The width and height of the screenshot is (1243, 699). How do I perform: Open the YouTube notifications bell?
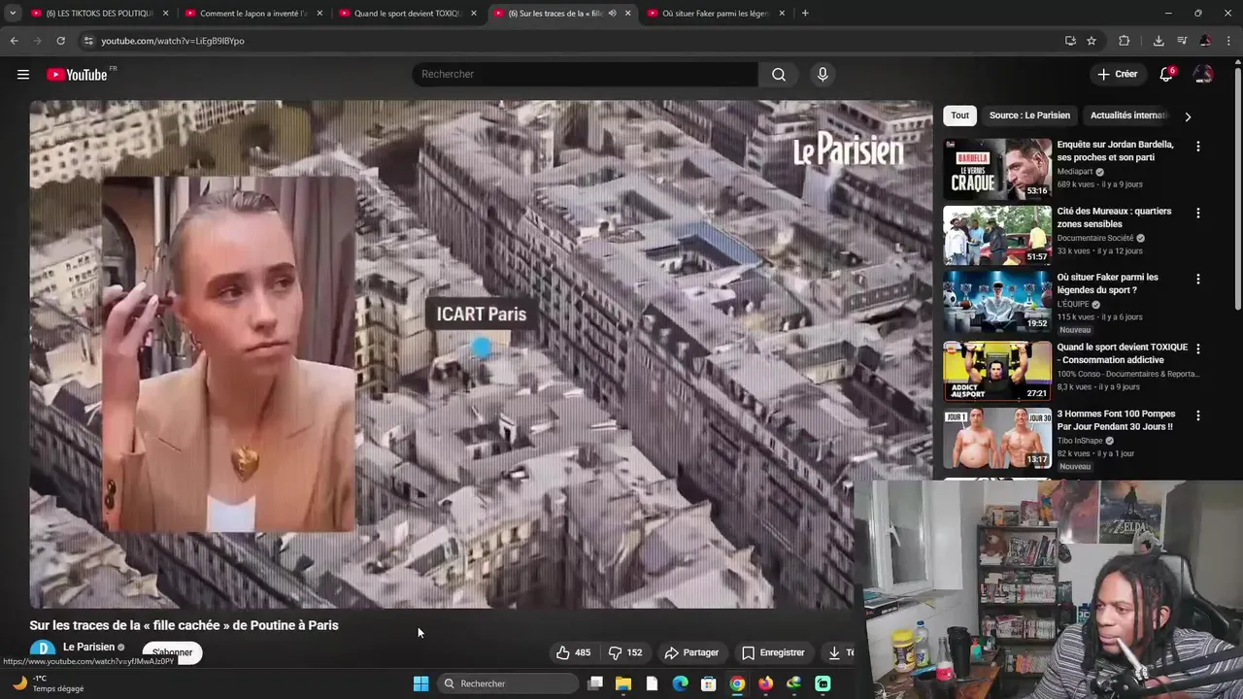click(1166, 75)
